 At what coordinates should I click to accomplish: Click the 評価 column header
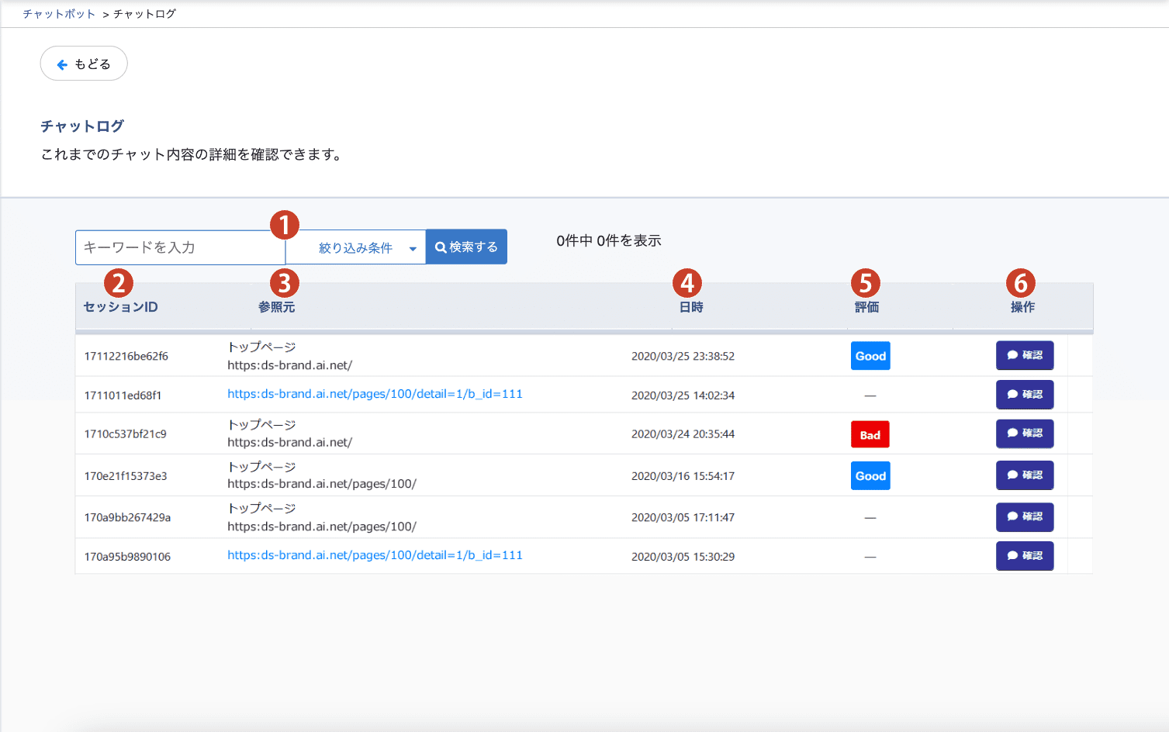[x=866, y=307]
